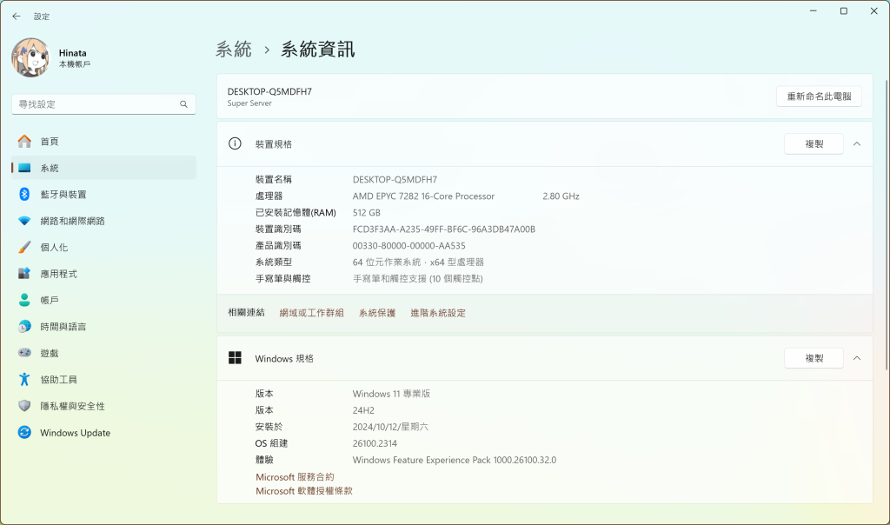The height and width of the screenshot is (525, 890).
Task: Open 進階系統設定 link
Action: pos(438,313)
